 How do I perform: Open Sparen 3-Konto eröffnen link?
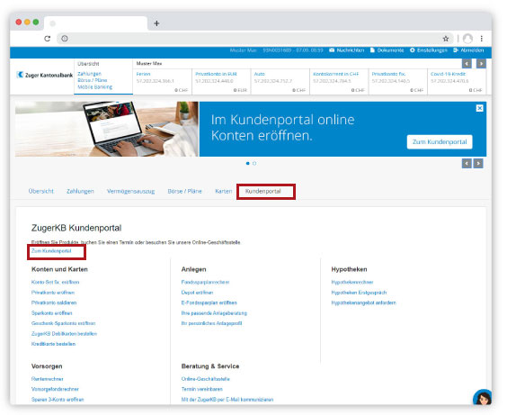(58, 400)
